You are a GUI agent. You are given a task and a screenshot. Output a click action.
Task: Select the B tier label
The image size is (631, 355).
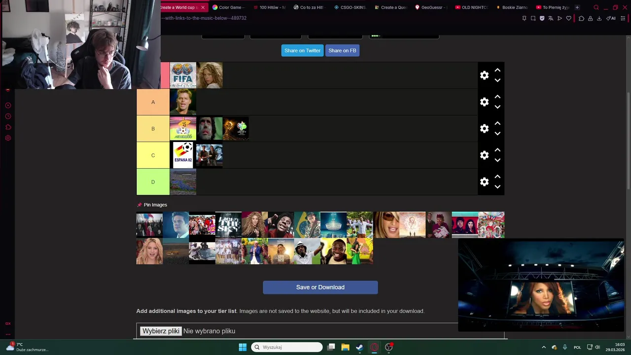tap(153, 129)
